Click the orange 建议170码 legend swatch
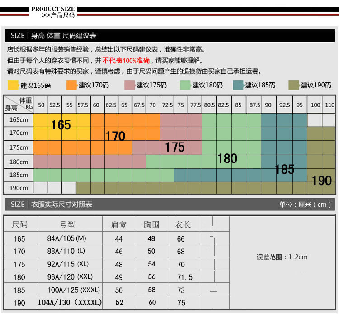The height and width of the screenshot is (314, 339). (71, 85)
